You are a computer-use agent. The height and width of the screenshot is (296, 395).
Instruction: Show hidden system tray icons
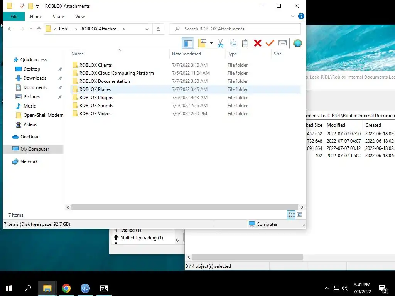coord(326,288)
